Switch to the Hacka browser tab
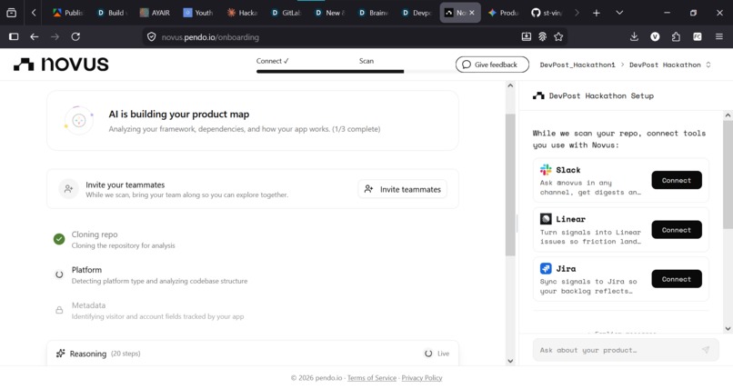 (x=242, y=13)
